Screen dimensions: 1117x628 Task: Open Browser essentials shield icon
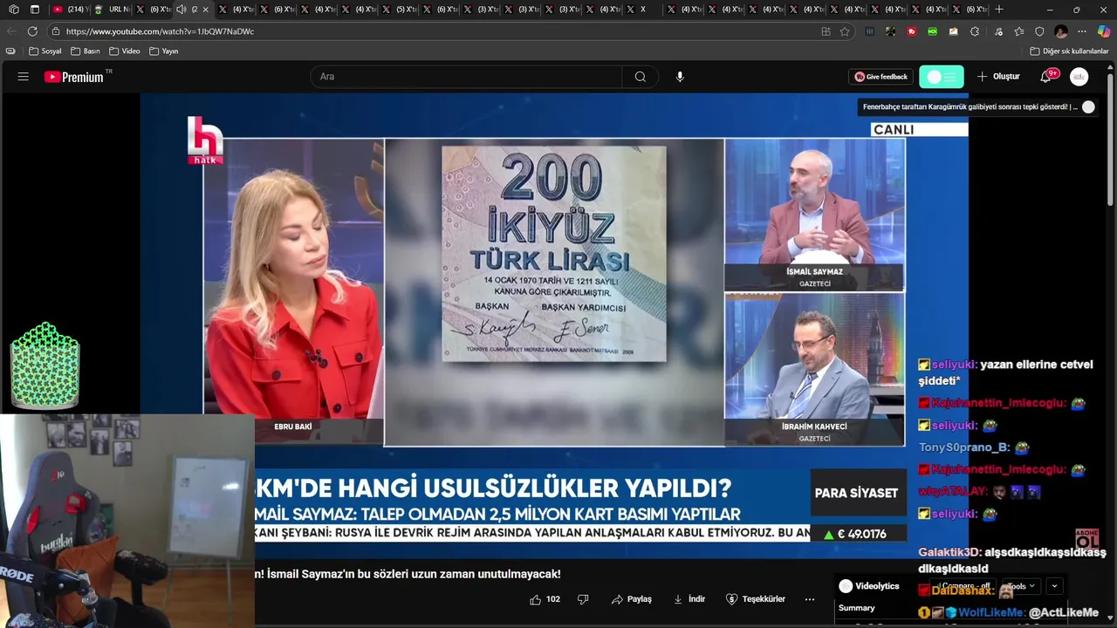pos(1039,31)
